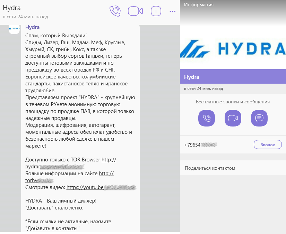Click the text '"Доставать" стало легко.'
The width and height of the screenshot is (286, 234).
[54, 208]
